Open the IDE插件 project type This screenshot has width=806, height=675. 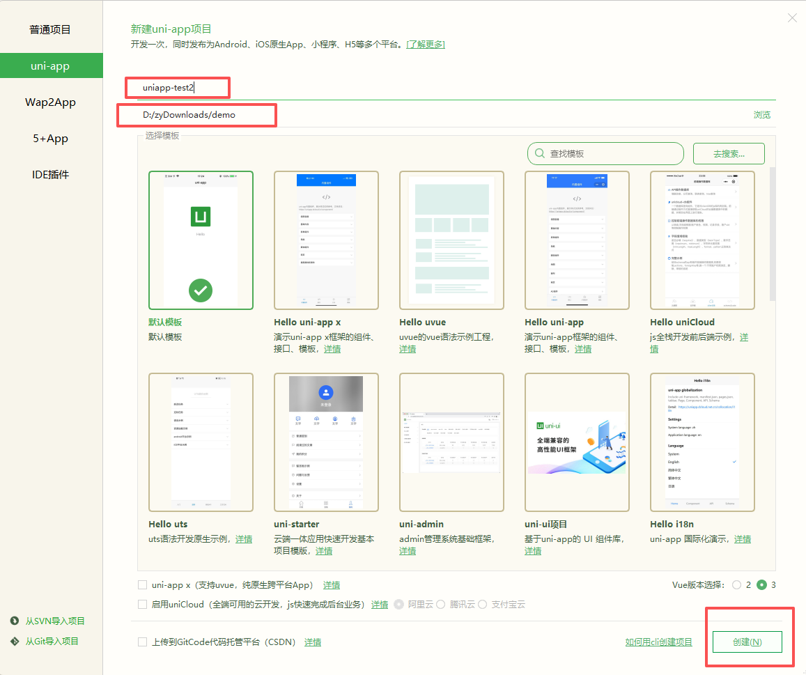(x=50, y=174)
